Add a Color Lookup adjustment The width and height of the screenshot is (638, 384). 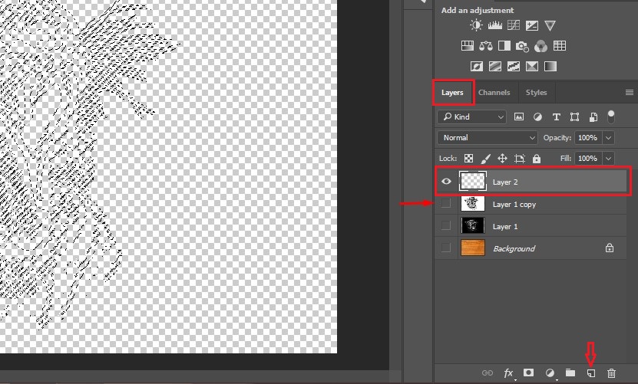pos(560,46)
